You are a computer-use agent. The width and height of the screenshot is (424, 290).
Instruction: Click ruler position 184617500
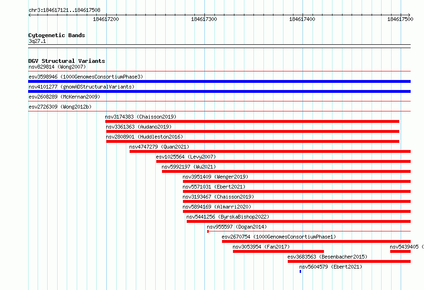coord(400,19)
